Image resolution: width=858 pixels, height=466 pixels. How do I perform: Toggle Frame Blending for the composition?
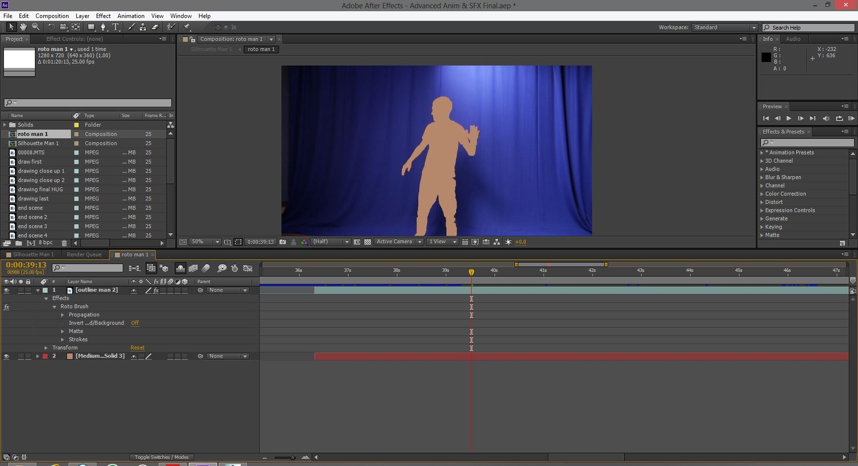[194, 268]
